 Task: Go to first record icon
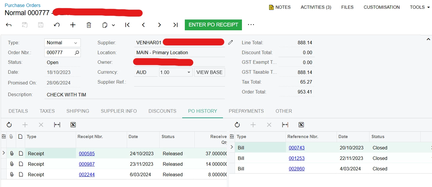pyautogui.click(x=127, y=25)
